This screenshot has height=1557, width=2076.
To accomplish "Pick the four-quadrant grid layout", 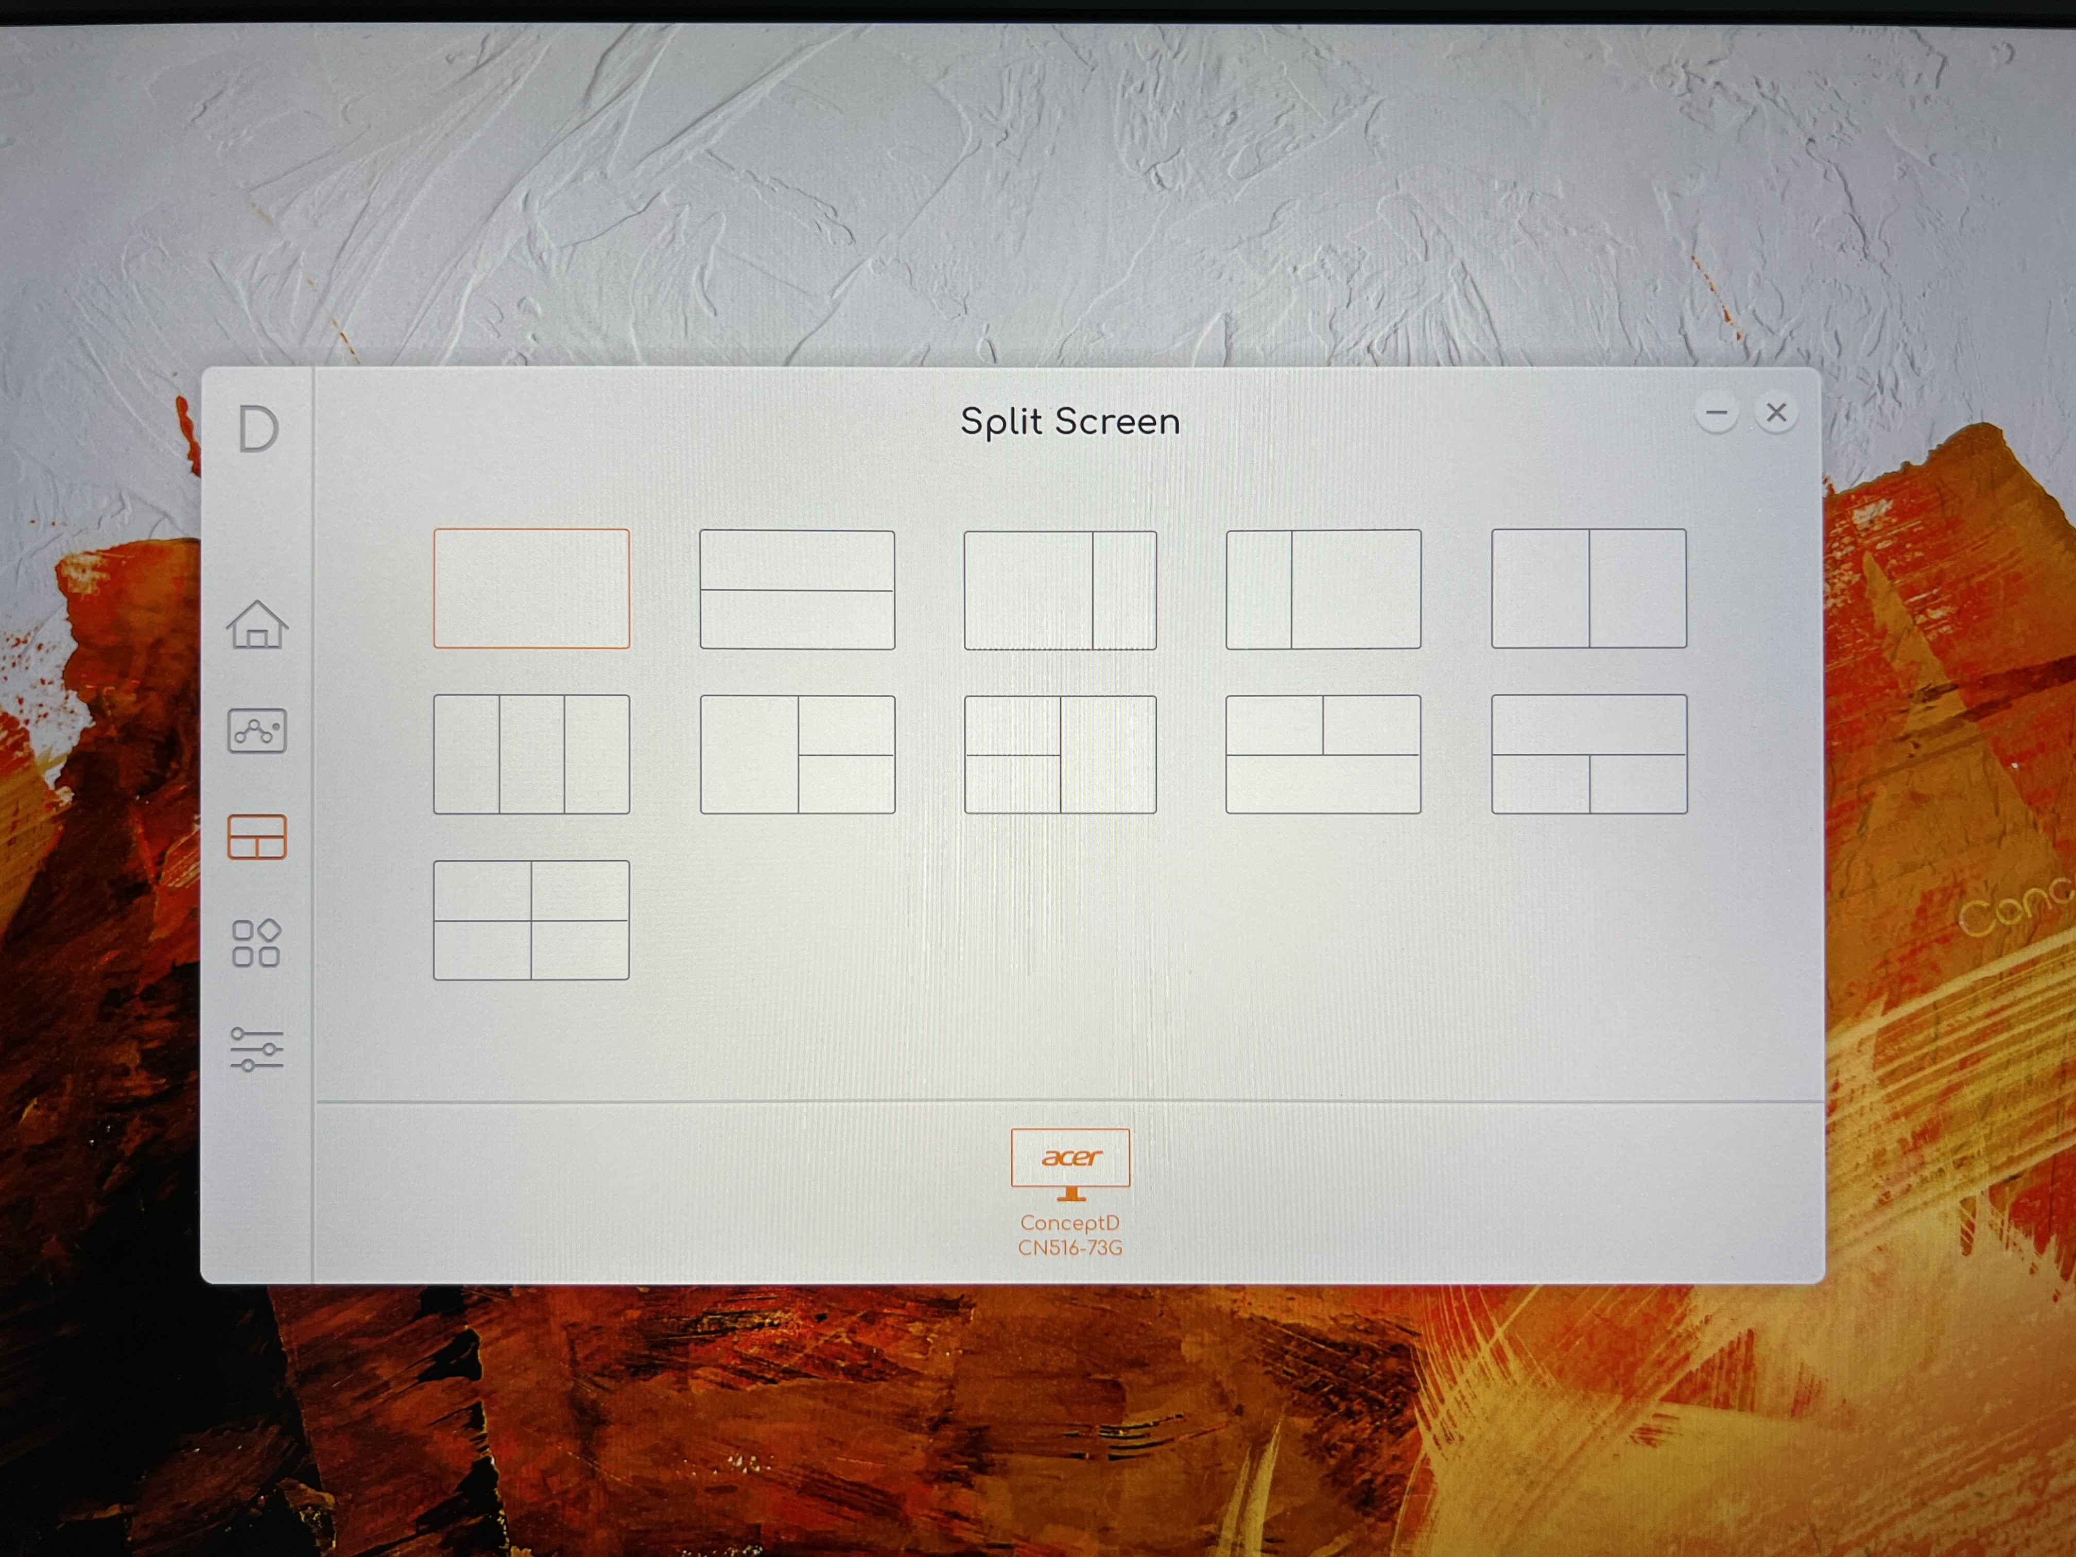I will (531, 921).
